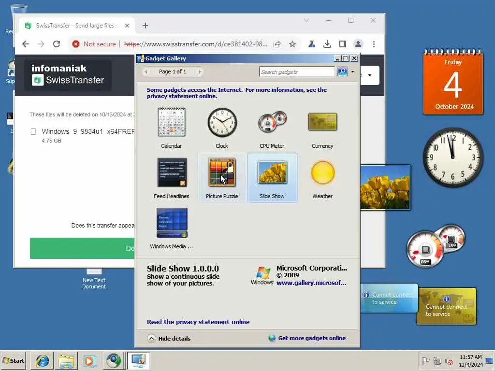Select the CPU Meter gadget icon

(x=272, y=122)
